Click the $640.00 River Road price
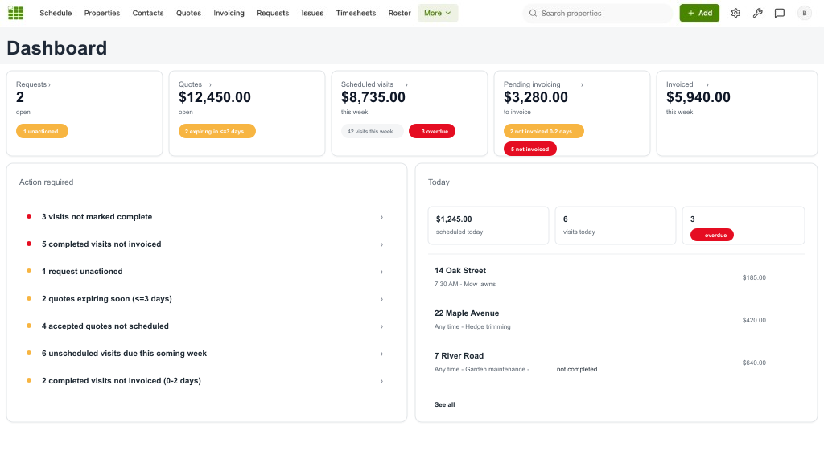 [754, 363]
